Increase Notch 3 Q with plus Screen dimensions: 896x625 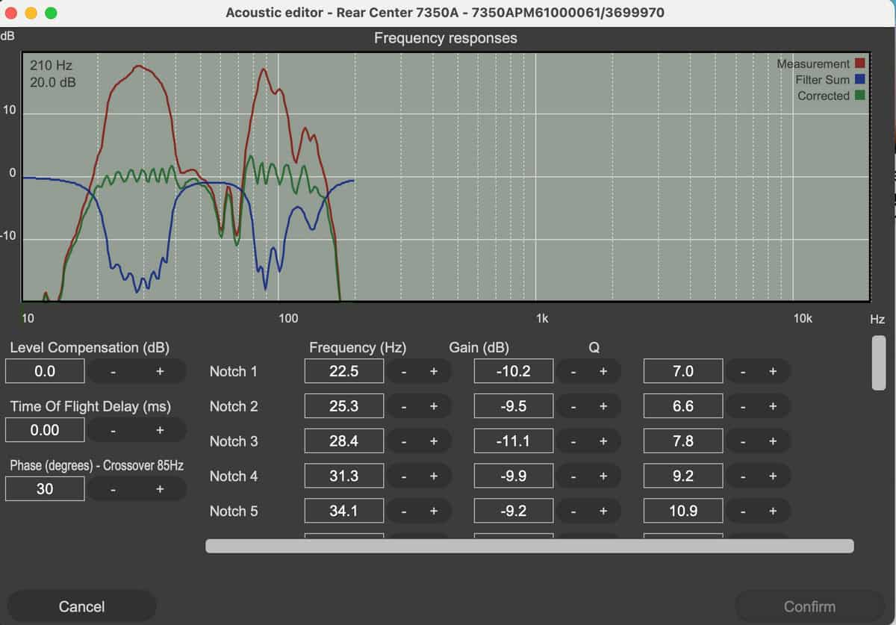(773, 441)
